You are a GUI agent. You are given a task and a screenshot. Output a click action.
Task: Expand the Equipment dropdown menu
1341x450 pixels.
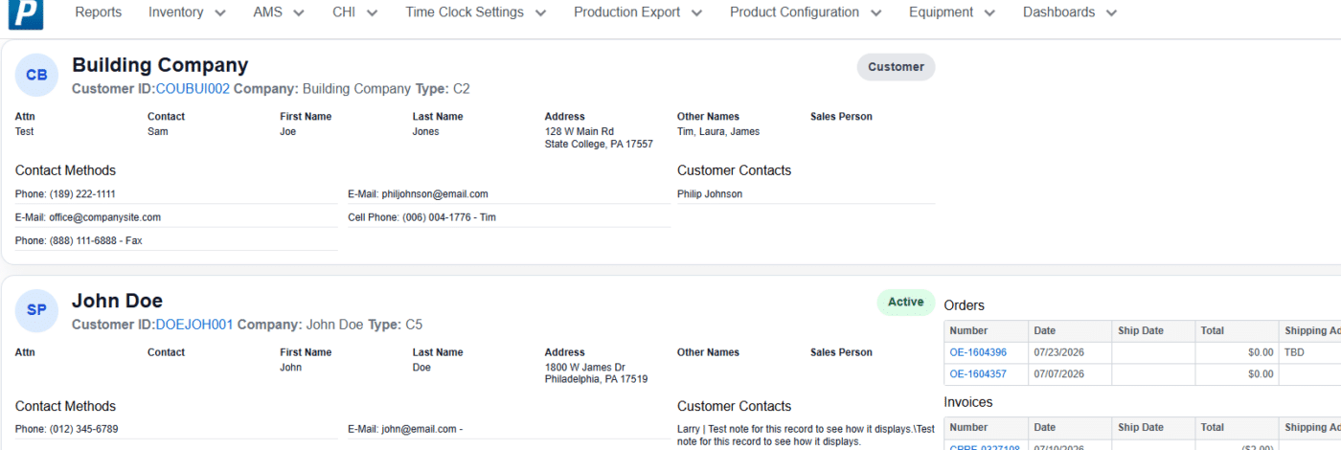click(x=952, y=12)
